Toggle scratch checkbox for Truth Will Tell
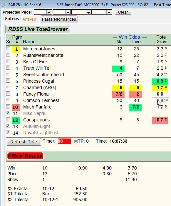The image size is (171, 206). click(x=8, y=68)
